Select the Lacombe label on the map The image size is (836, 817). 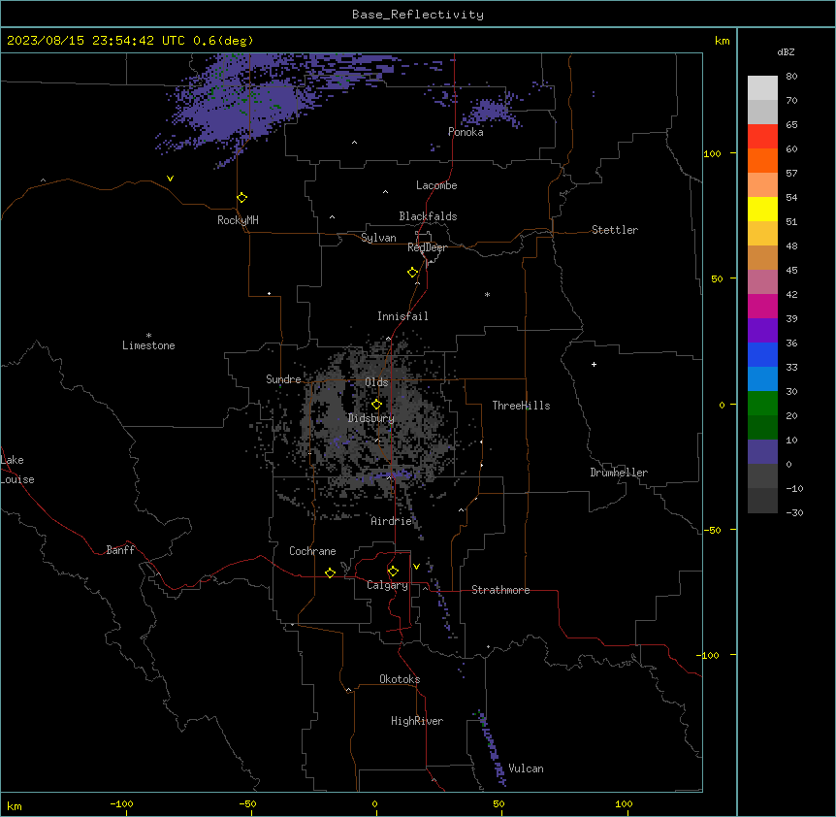point(436,185)
